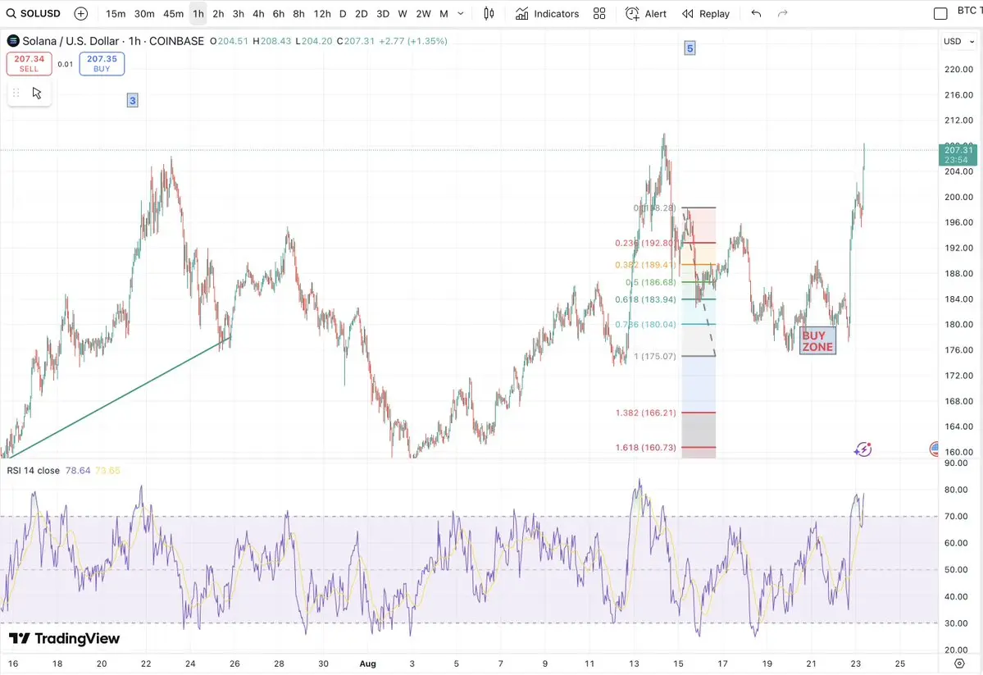Open the indicator templates grid icon
The width and height of the screenshot is (983, 675).
pos(599,13)
